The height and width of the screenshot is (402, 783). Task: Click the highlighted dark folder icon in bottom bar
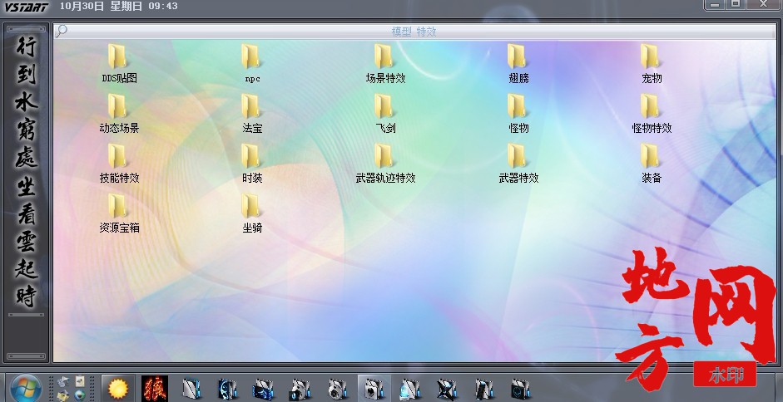[374, 389]
